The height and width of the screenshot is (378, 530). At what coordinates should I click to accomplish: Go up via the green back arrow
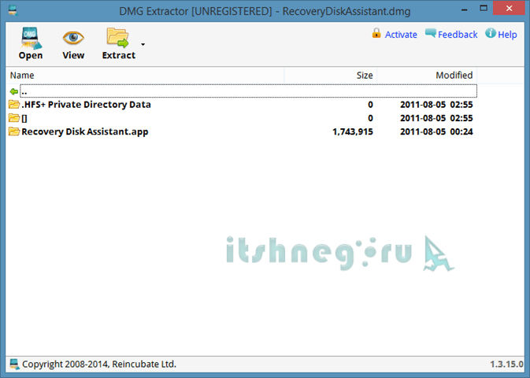(x=14, y=91)
